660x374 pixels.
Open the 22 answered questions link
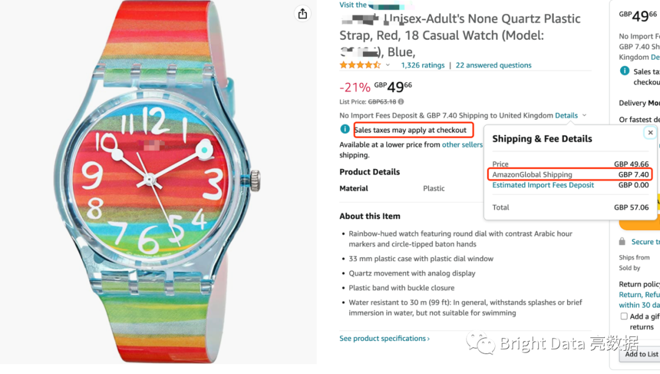[x=493, y=65]
